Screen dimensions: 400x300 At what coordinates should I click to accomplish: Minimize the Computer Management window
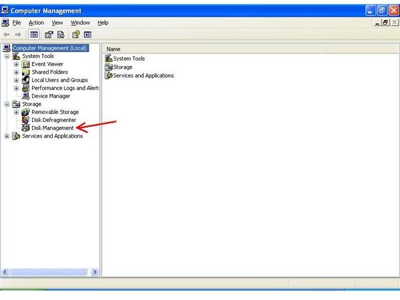pos(370,11)
